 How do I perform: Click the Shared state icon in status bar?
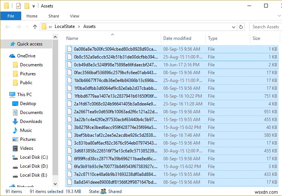pyautogui.click(x=103, y=192)
